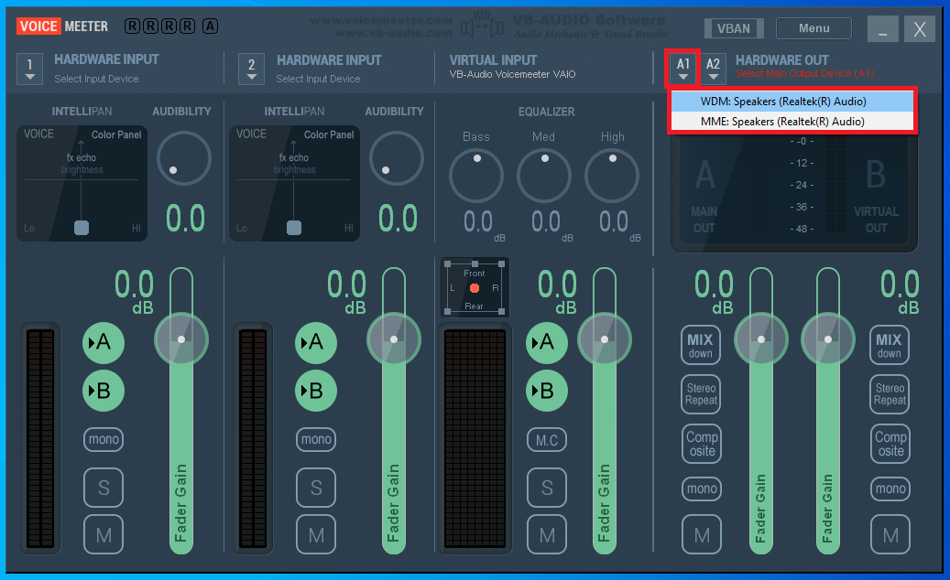Image resolution: width=950 pixels, height=580 pixels.
Task: Click 'Select Main Output Device (A1)' text
Action: tap(805, 74)
